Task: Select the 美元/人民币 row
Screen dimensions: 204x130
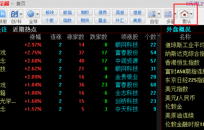Action: (x=180, y=98)
